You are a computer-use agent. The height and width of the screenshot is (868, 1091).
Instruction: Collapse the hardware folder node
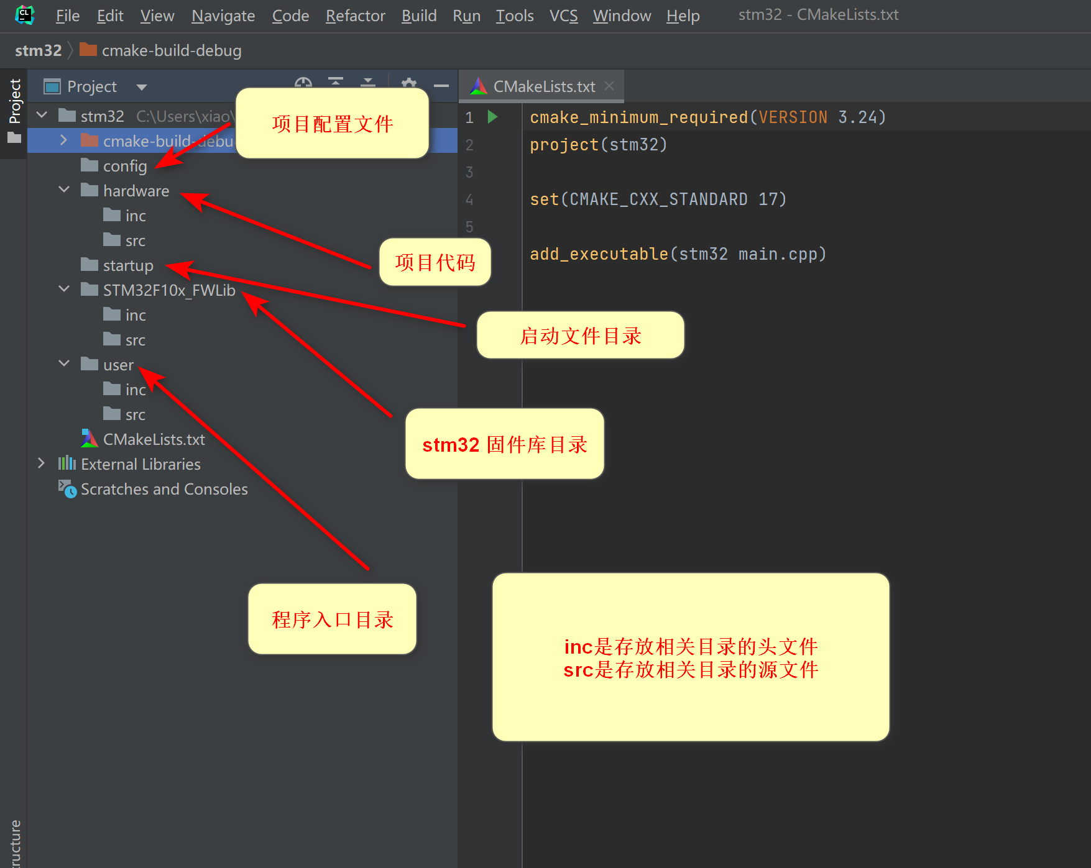(x=64, y=190)
